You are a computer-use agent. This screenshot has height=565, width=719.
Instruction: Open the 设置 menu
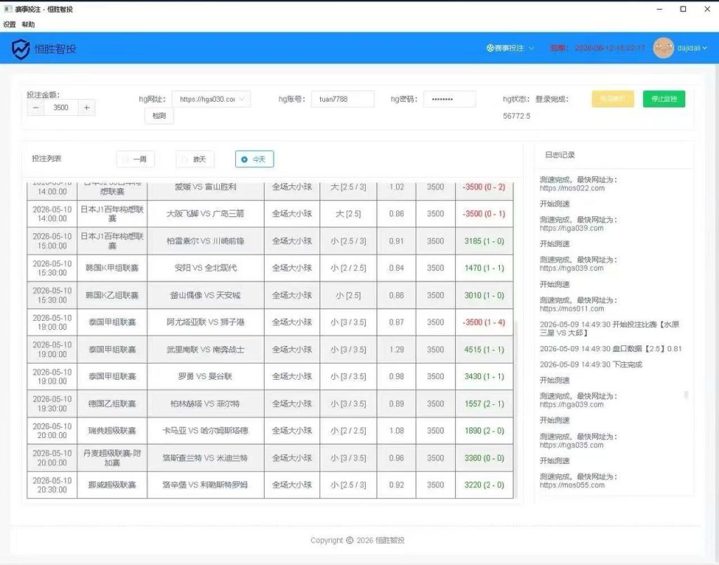point(10,25)
